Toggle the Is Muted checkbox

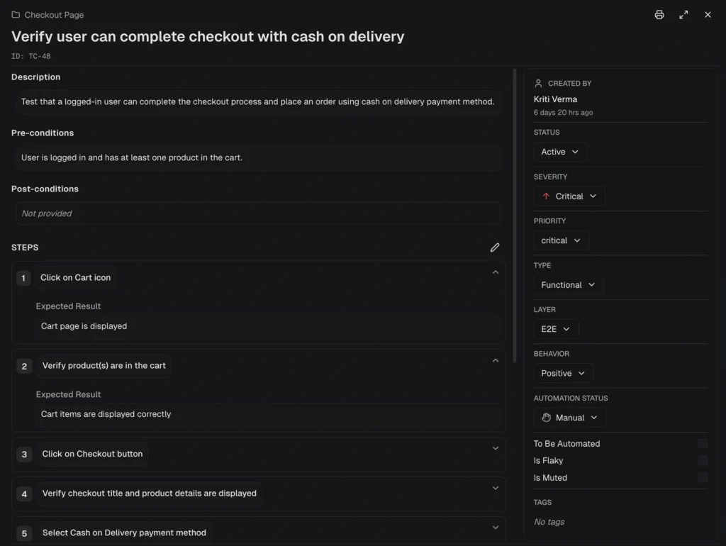click(703, 478)
